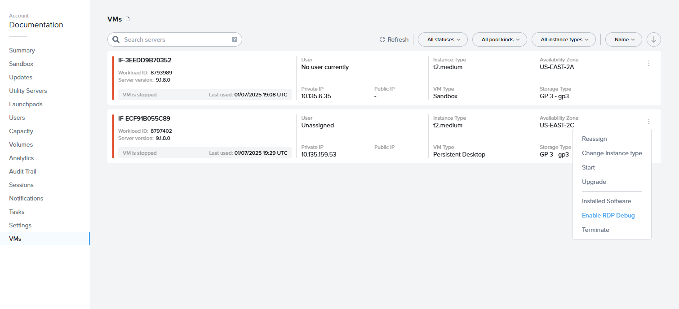Enable RDP Debug from the menu
The height and width of the screenshot is (309, 679).
tap(608, 215)
